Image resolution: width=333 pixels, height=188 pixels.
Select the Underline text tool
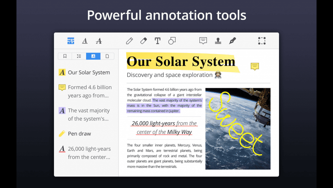coord(85,41)
